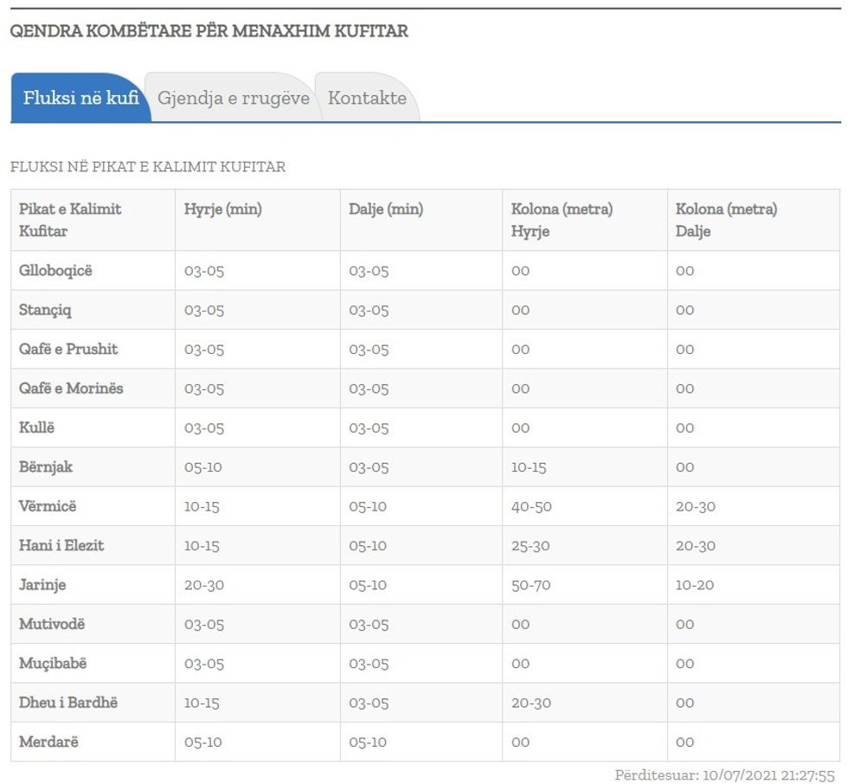Select the Qafë e Morinës row label

(71, 389)
